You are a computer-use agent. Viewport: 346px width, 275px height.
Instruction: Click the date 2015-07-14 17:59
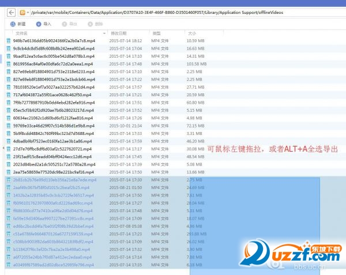[x=126, y=141]
